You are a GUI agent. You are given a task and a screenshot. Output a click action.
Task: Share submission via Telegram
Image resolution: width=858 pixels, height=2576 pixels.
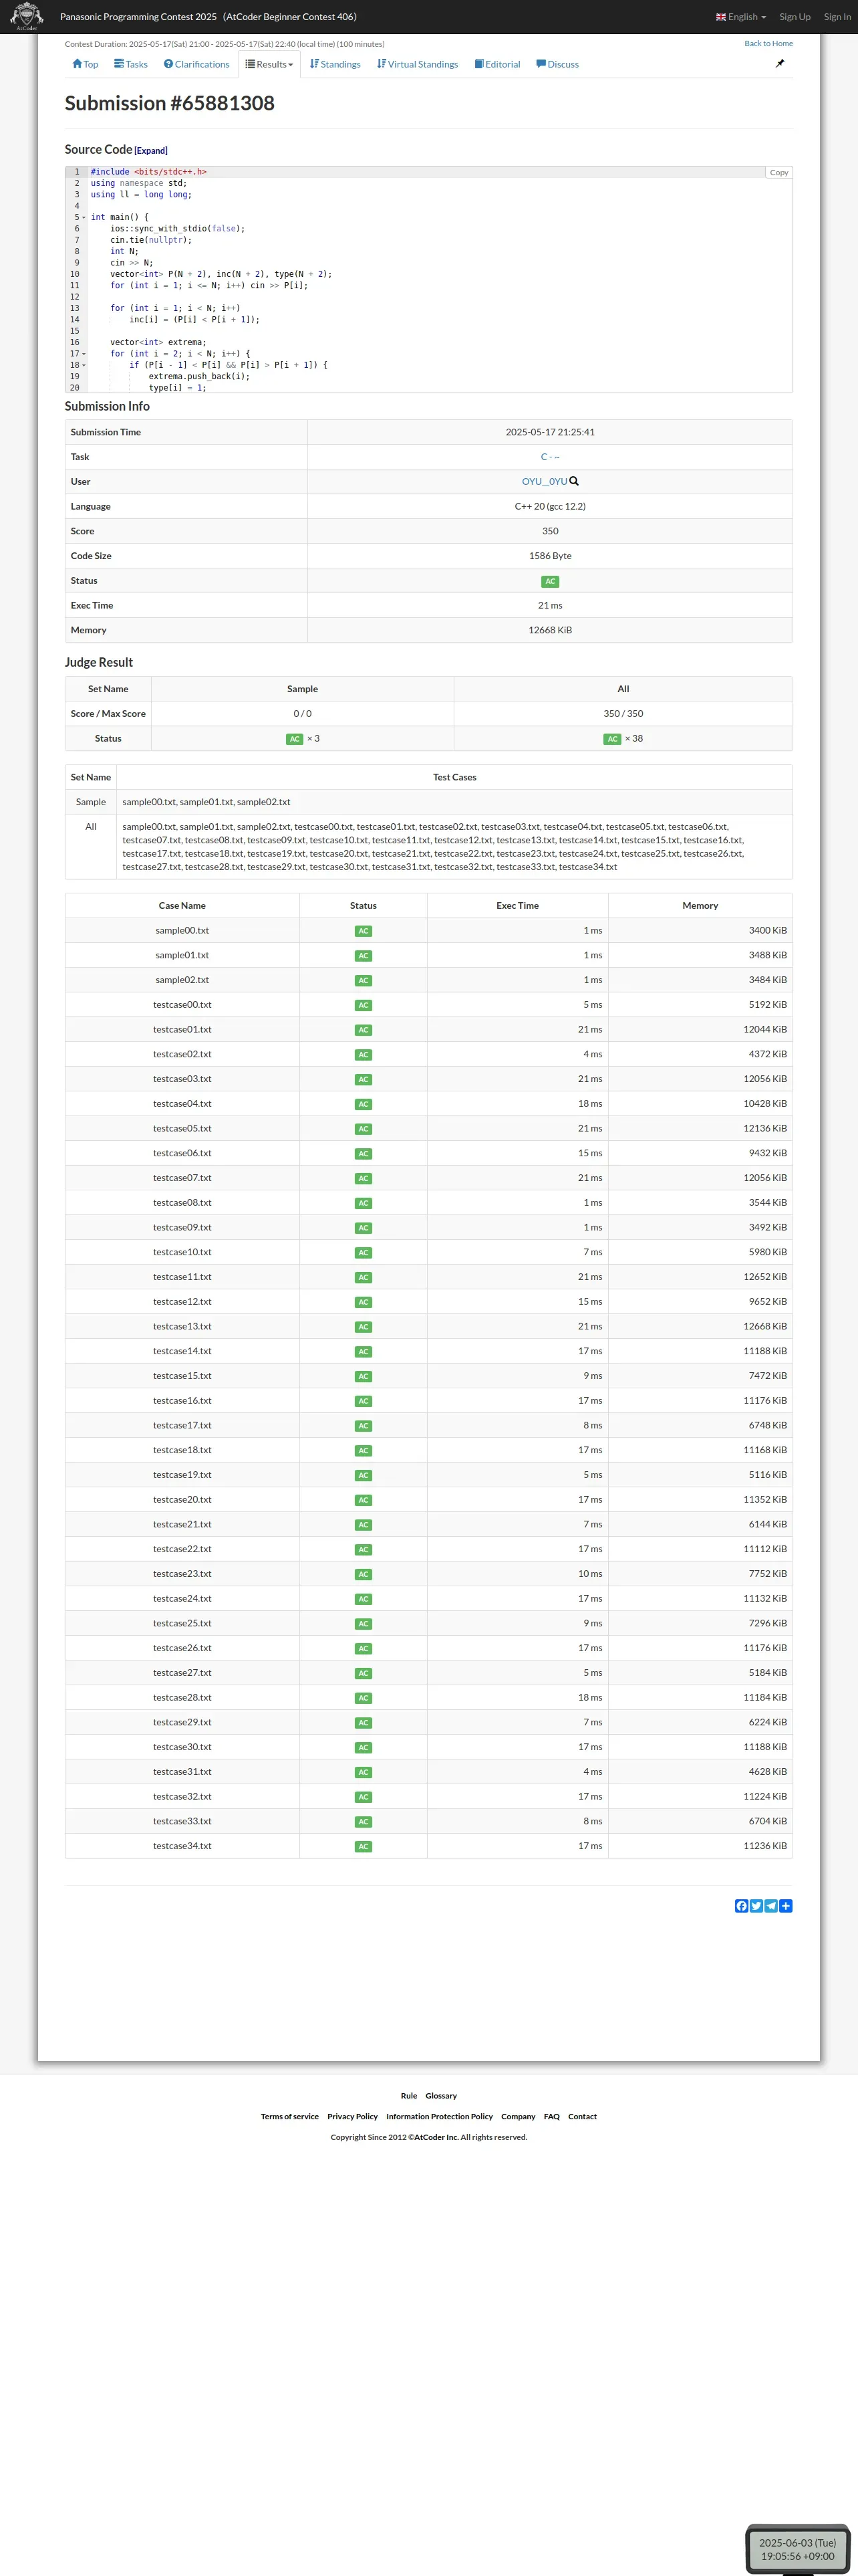[771, 1906]
